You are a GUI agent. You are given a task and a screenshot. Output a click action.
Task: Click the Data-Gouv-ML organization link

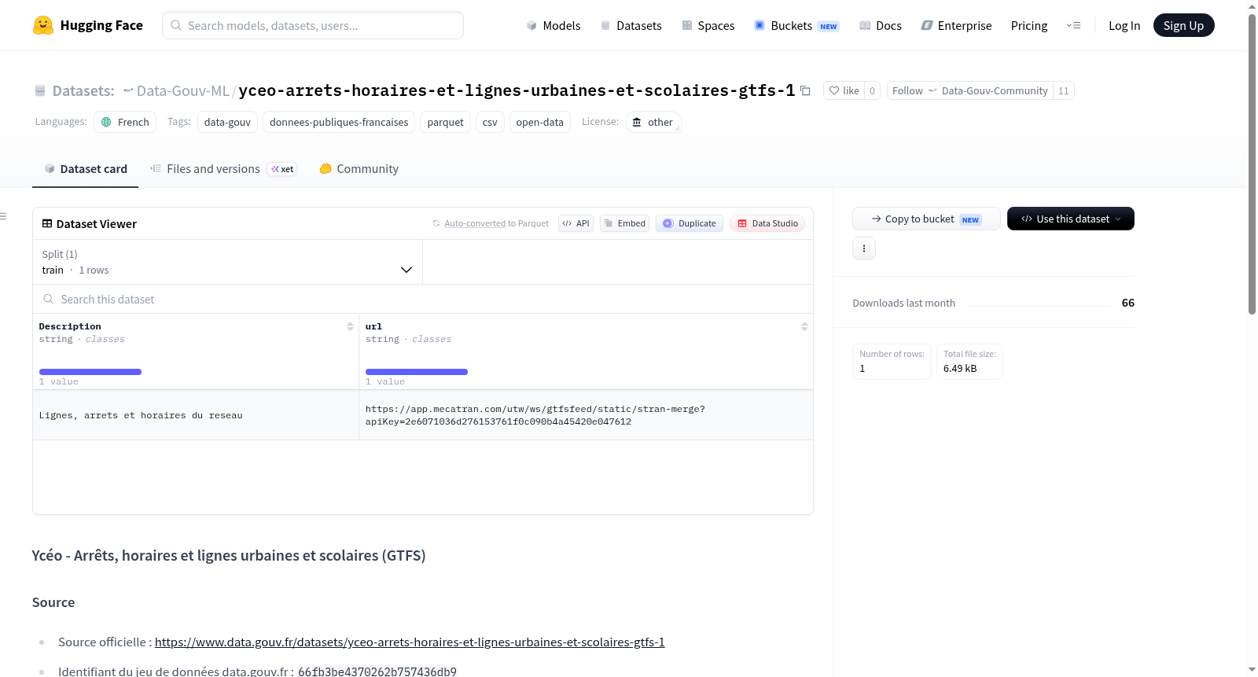182,90
